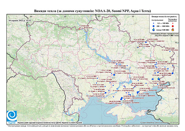
Task: Select the 224 MW marker at eastern border
Action: click(x=173, y=73)
